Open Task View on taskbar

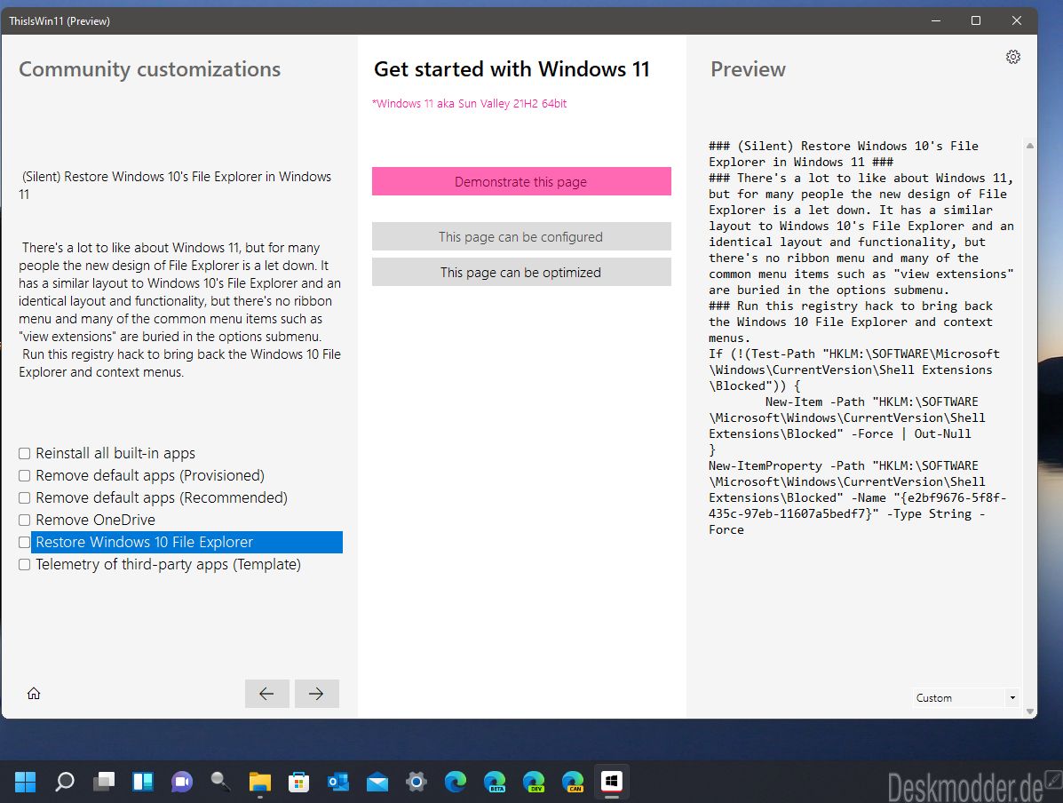[x=104, y=782]
